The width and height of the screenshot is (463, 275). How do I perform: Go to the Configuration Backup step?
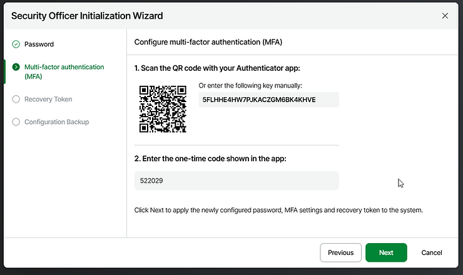pos(56,122)
